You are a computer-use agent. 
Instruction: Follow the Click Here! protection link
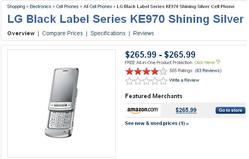tap(204, 62)
